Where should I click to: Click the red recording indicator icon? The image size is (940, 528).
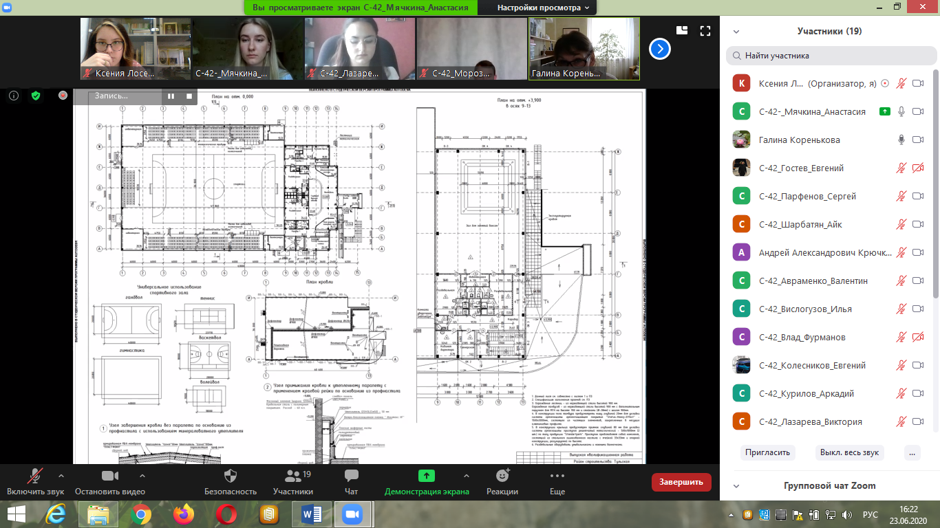(63, 96)
